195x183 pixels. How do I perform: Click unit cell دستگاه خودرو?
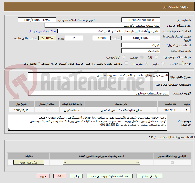[72, 110]
